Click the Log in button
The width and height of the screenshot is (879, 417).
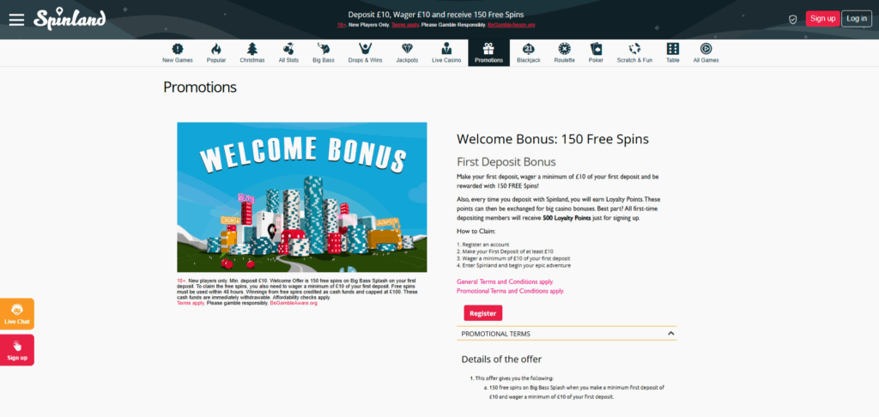(x=857, y=19)
